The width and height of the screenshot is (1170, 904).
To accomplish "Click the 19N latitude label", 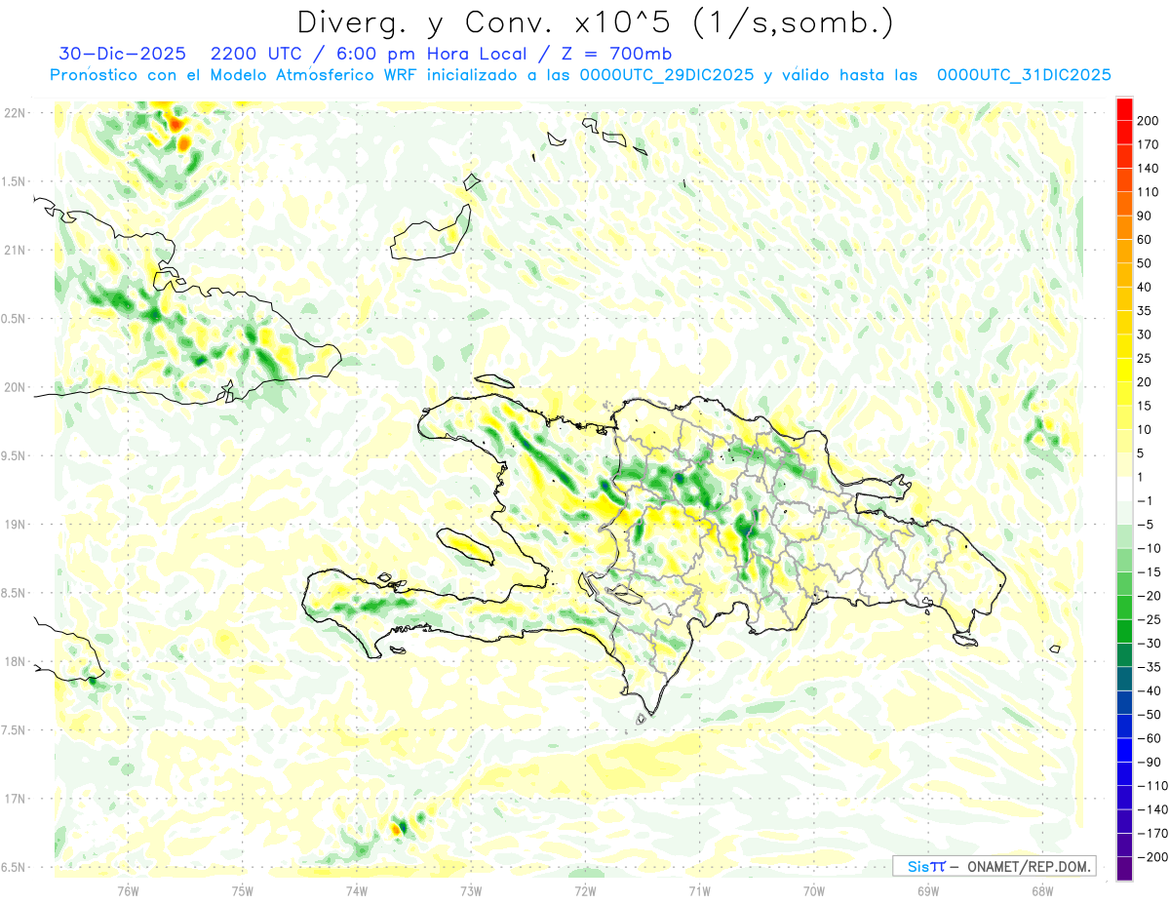I will (15, 525).
